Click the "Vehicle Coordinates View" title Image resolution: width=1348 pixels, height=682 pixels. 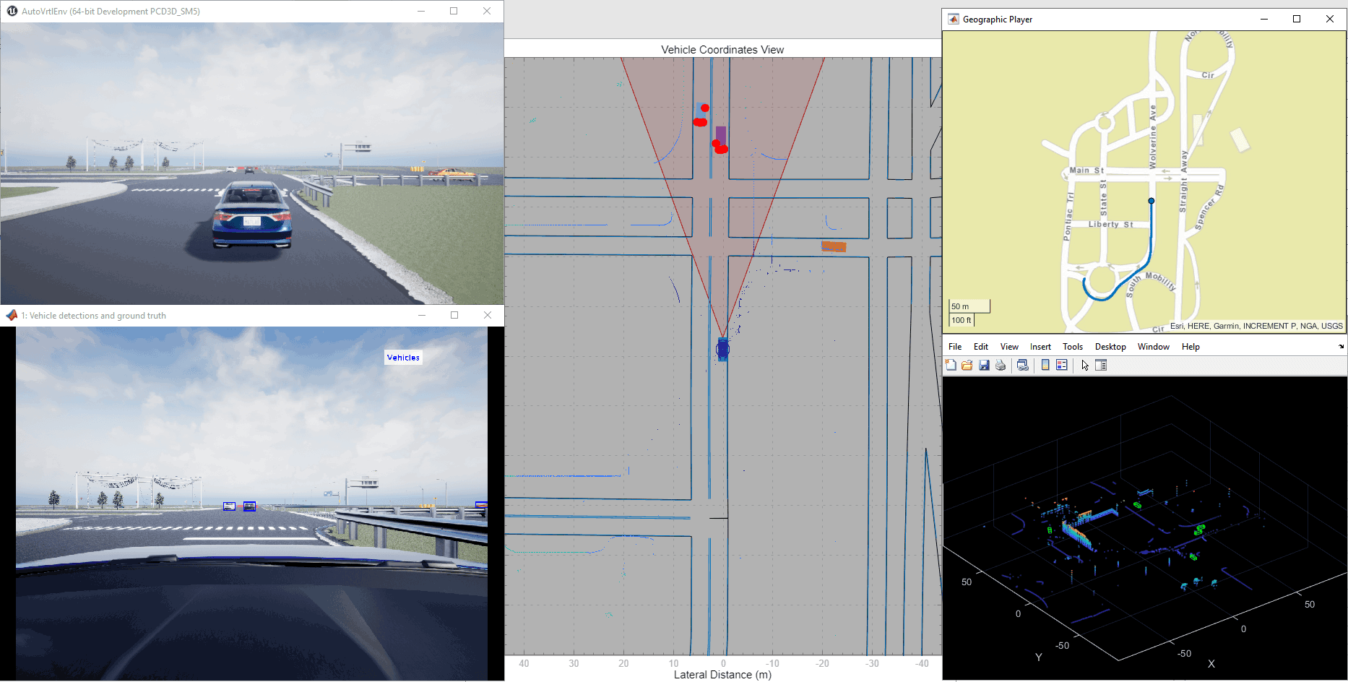tap(722, 50)
